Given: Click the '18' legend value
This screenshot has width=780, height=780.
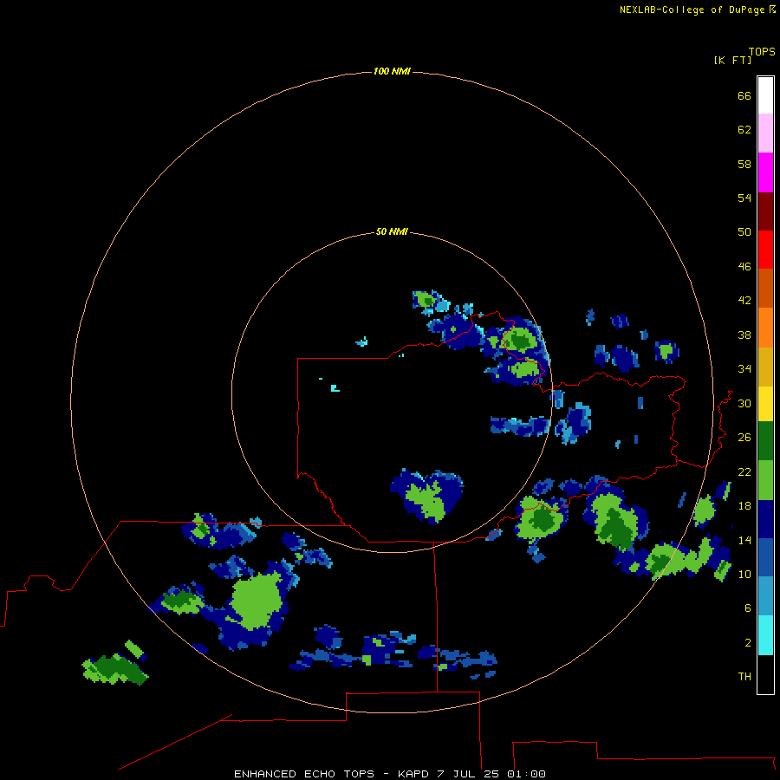Looking at the screenshot, I should pos(744,505).
